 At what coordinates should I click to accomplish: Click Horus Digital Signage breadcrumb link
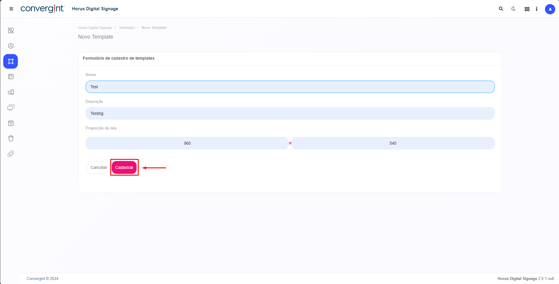pyautogui.click(x=95, y=28)
